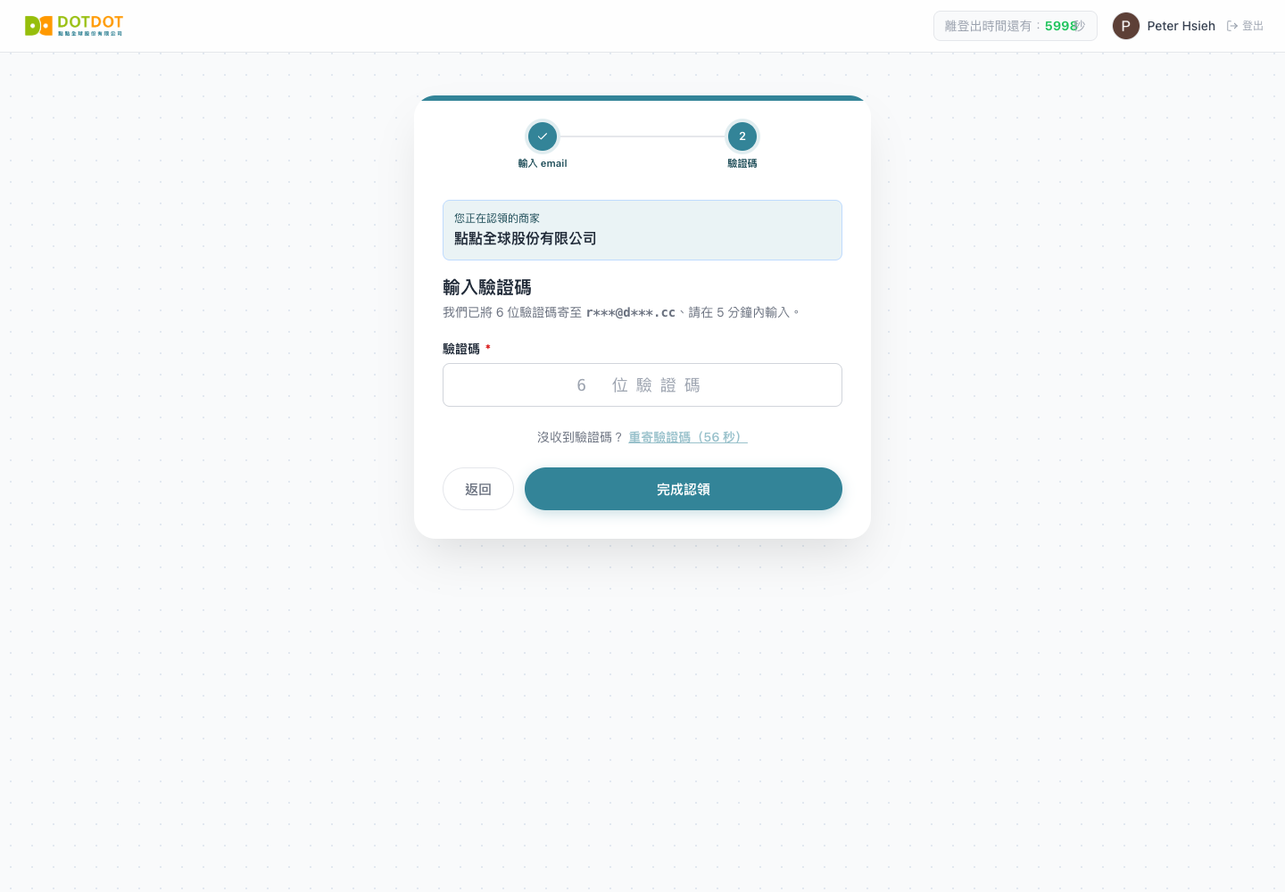The width and height of the screenshot is (1285, 892).
Task: Click the 點點全球股份有限公司 merchant box
Action: pos(642,230)
